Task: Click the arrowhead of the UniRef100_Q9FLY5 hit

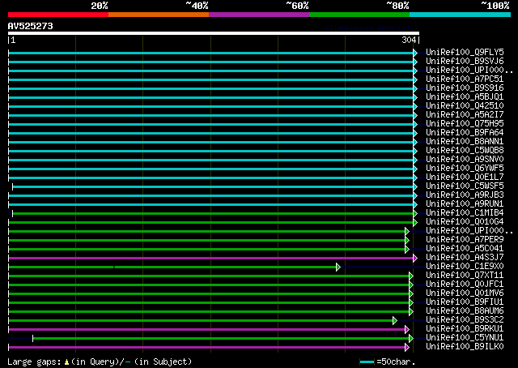Action: click(415, 53)
